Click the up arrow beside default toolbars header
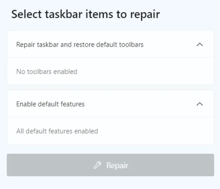 pos(199,45)
